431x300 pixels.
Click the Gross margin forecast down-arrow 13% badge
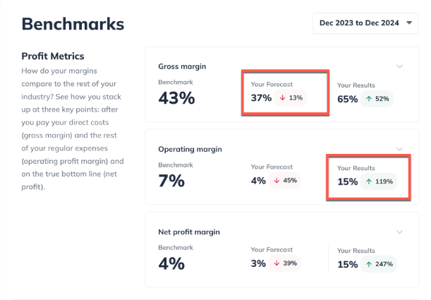point(291,97)
